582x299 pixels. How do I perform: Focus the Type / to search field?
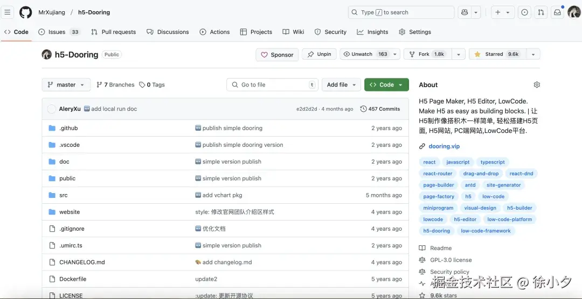click(401, 12)
